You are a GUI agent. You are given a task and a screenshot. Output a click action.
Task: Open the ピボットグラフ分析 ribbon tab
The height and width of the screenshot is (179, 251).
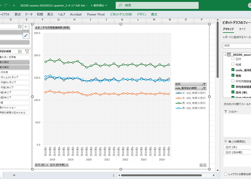pos(121,14)
